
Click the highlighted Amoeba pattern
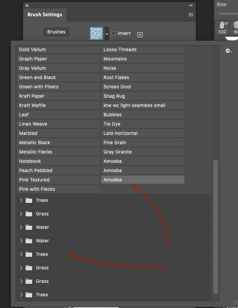(143, 180)
